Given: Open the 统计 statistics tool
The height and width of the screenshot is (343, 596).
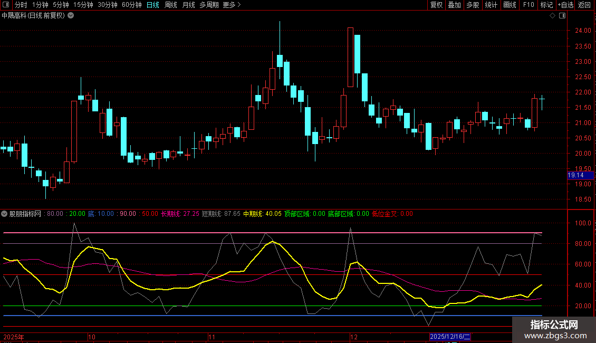Looking at the screenshot, I should pos(491,5).
